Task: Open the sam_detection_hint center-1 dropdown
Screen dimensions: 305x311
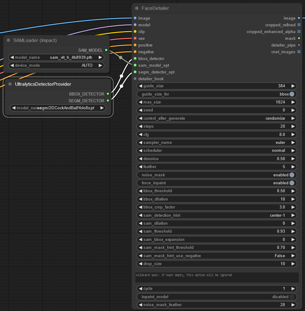Action: (217, 215)
